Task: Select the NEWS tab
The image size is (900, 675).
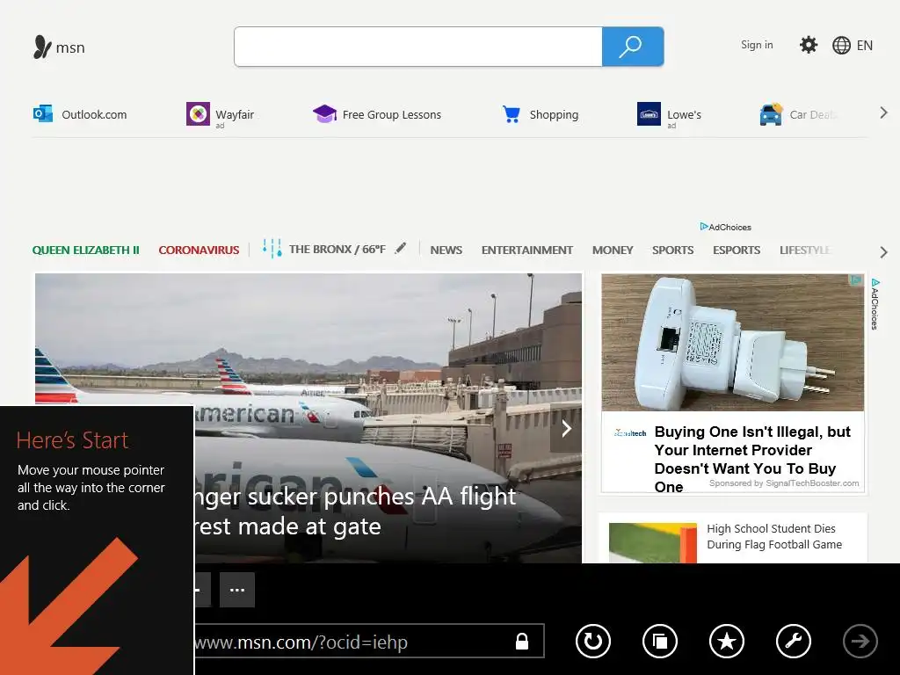Action: [446, 250]
